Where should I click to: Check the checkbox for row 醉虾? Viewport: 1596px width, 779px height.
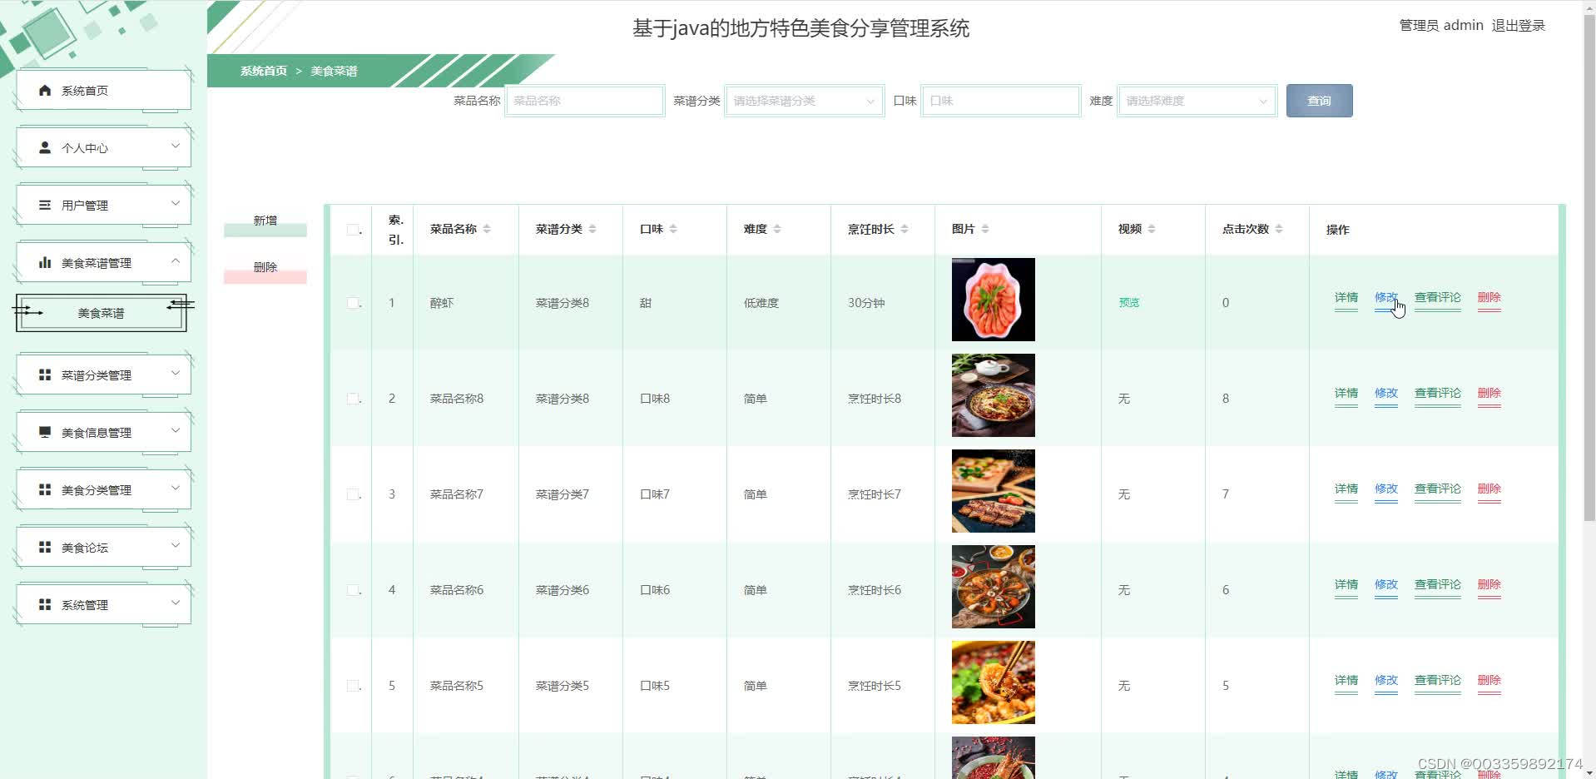pyautogui.click(x=353, y=303)
